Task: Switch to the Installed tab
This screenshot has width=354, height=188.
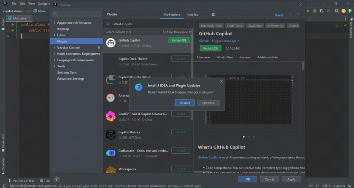Action: [x=193, y=15]
